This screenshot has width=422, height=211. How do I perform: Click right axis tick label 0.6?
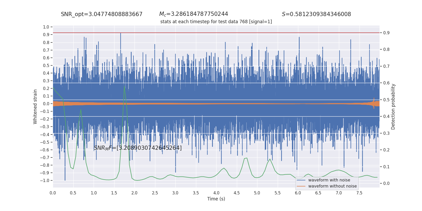click(386, 83)
